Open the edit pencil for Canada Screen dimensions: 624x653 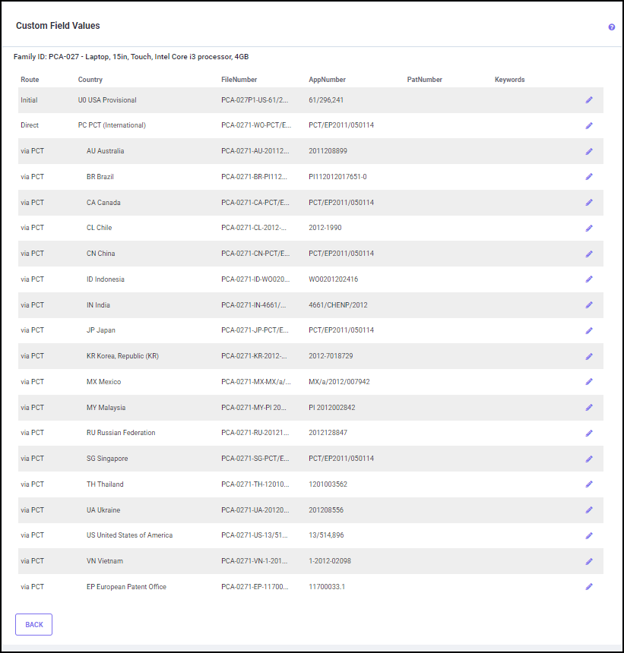click(588, 203)
